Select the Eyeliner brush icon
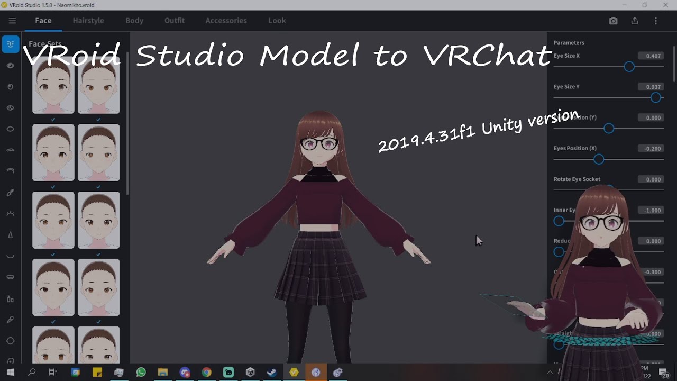Screen dimensions: 677x381 [11, 193]
